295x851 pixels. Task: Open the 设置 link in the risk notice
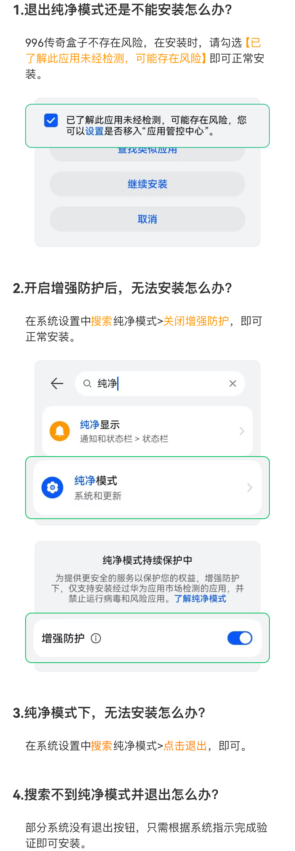click(94, 131)
